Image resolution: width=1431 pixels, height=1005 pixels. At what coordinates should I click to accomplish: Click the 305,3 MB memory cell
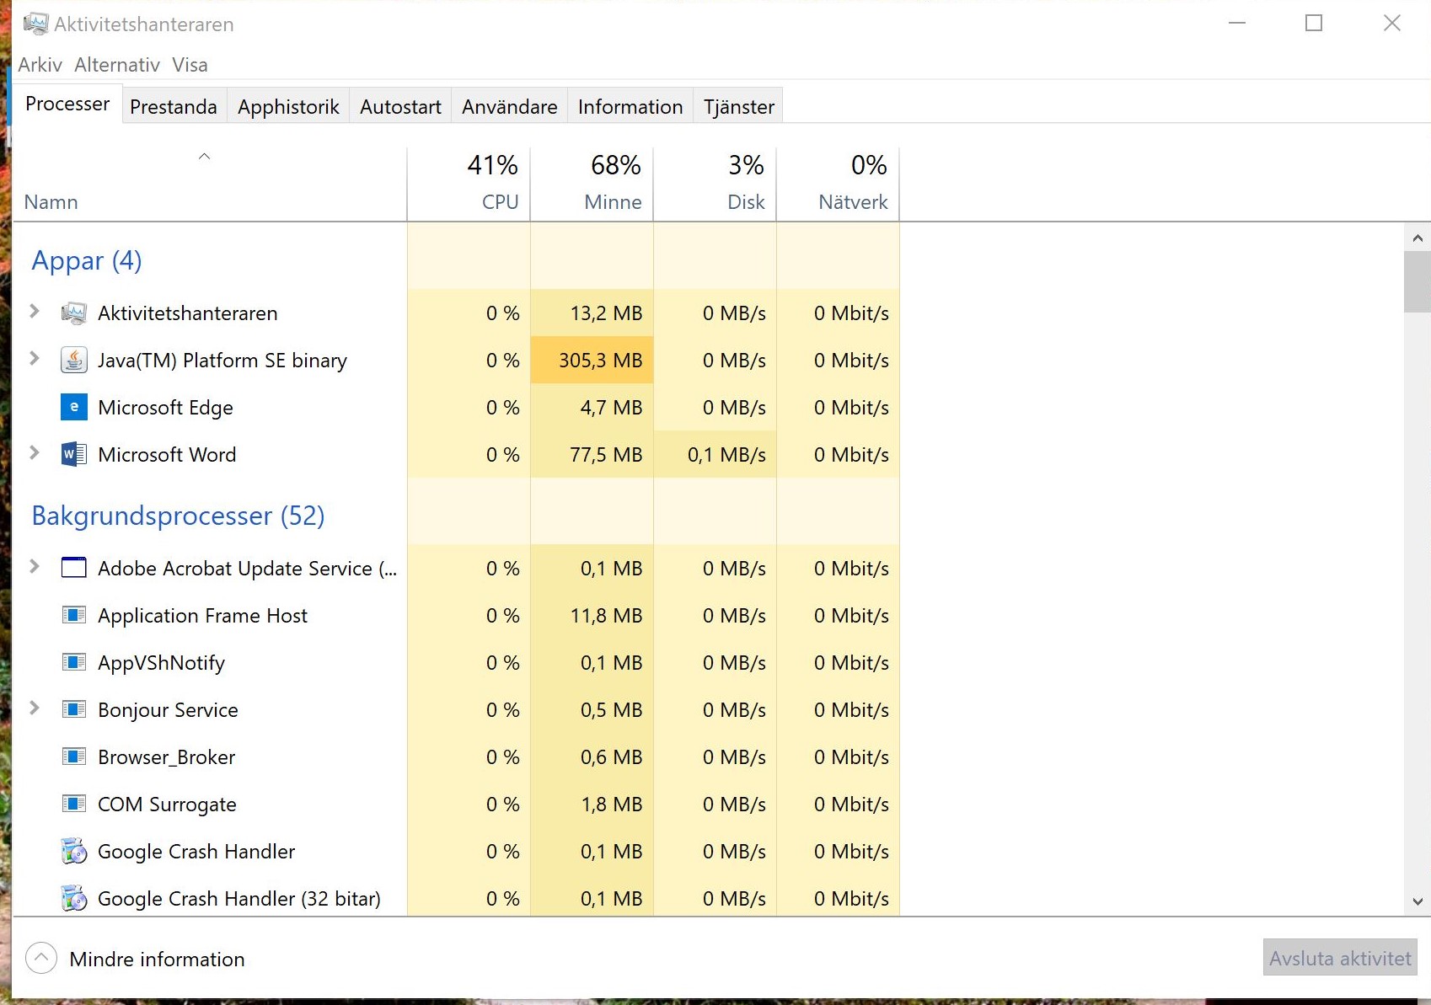592,361
